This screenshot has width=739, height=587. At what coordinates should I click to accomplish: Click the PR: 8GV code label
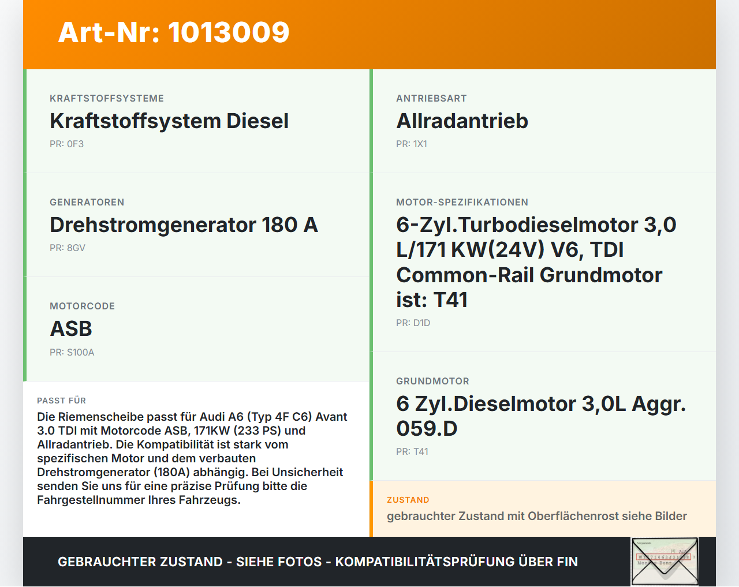pyautogui.click(x=67, y=247)
